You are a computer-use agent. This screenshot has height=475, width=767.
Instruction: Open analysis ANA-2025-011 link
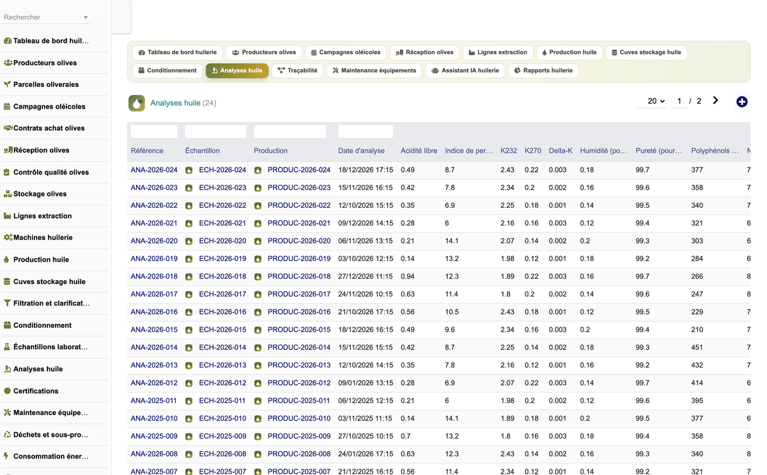[153, 401]
